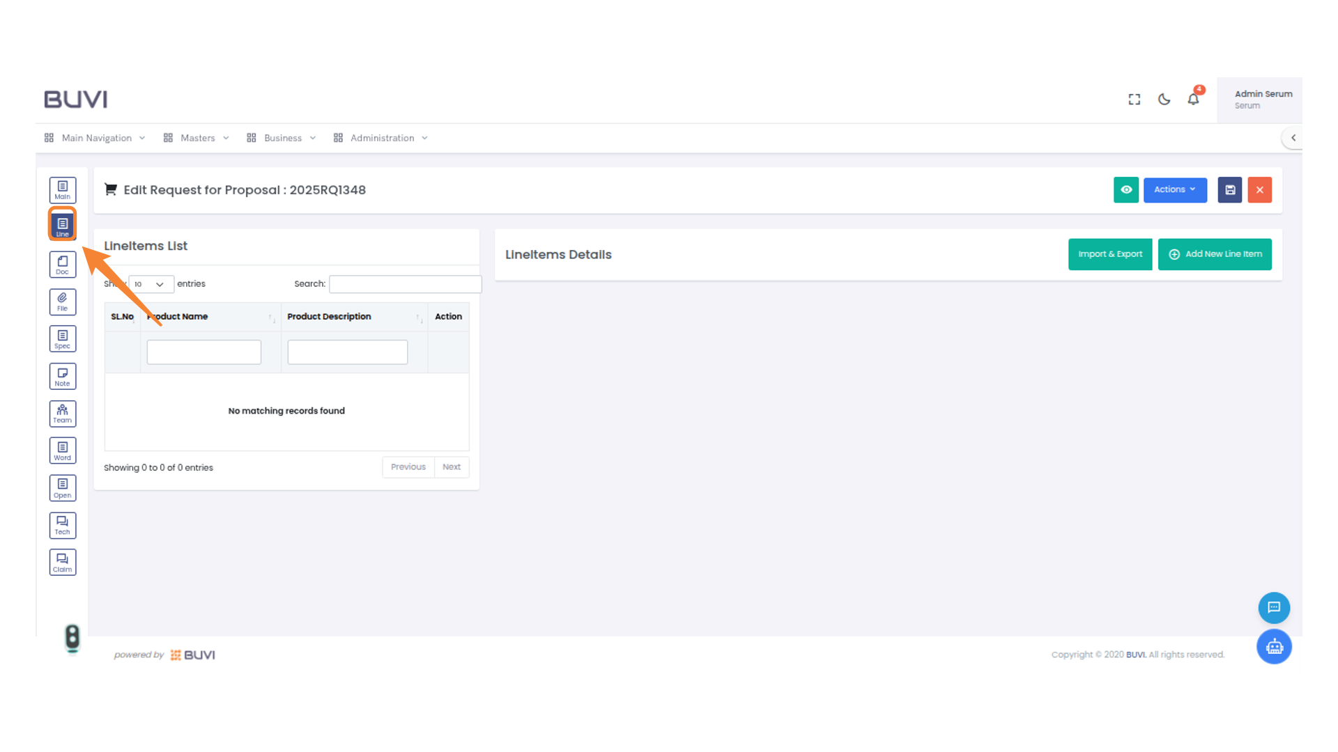
Task: Go to the Spec sidebar section
Action: click(62, 339)
